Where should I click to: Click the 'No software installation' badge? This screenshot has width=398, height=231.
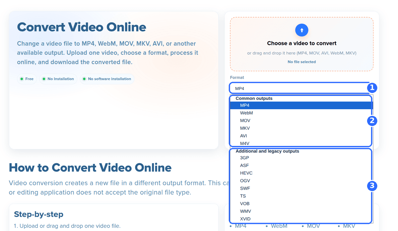[107, 79]
